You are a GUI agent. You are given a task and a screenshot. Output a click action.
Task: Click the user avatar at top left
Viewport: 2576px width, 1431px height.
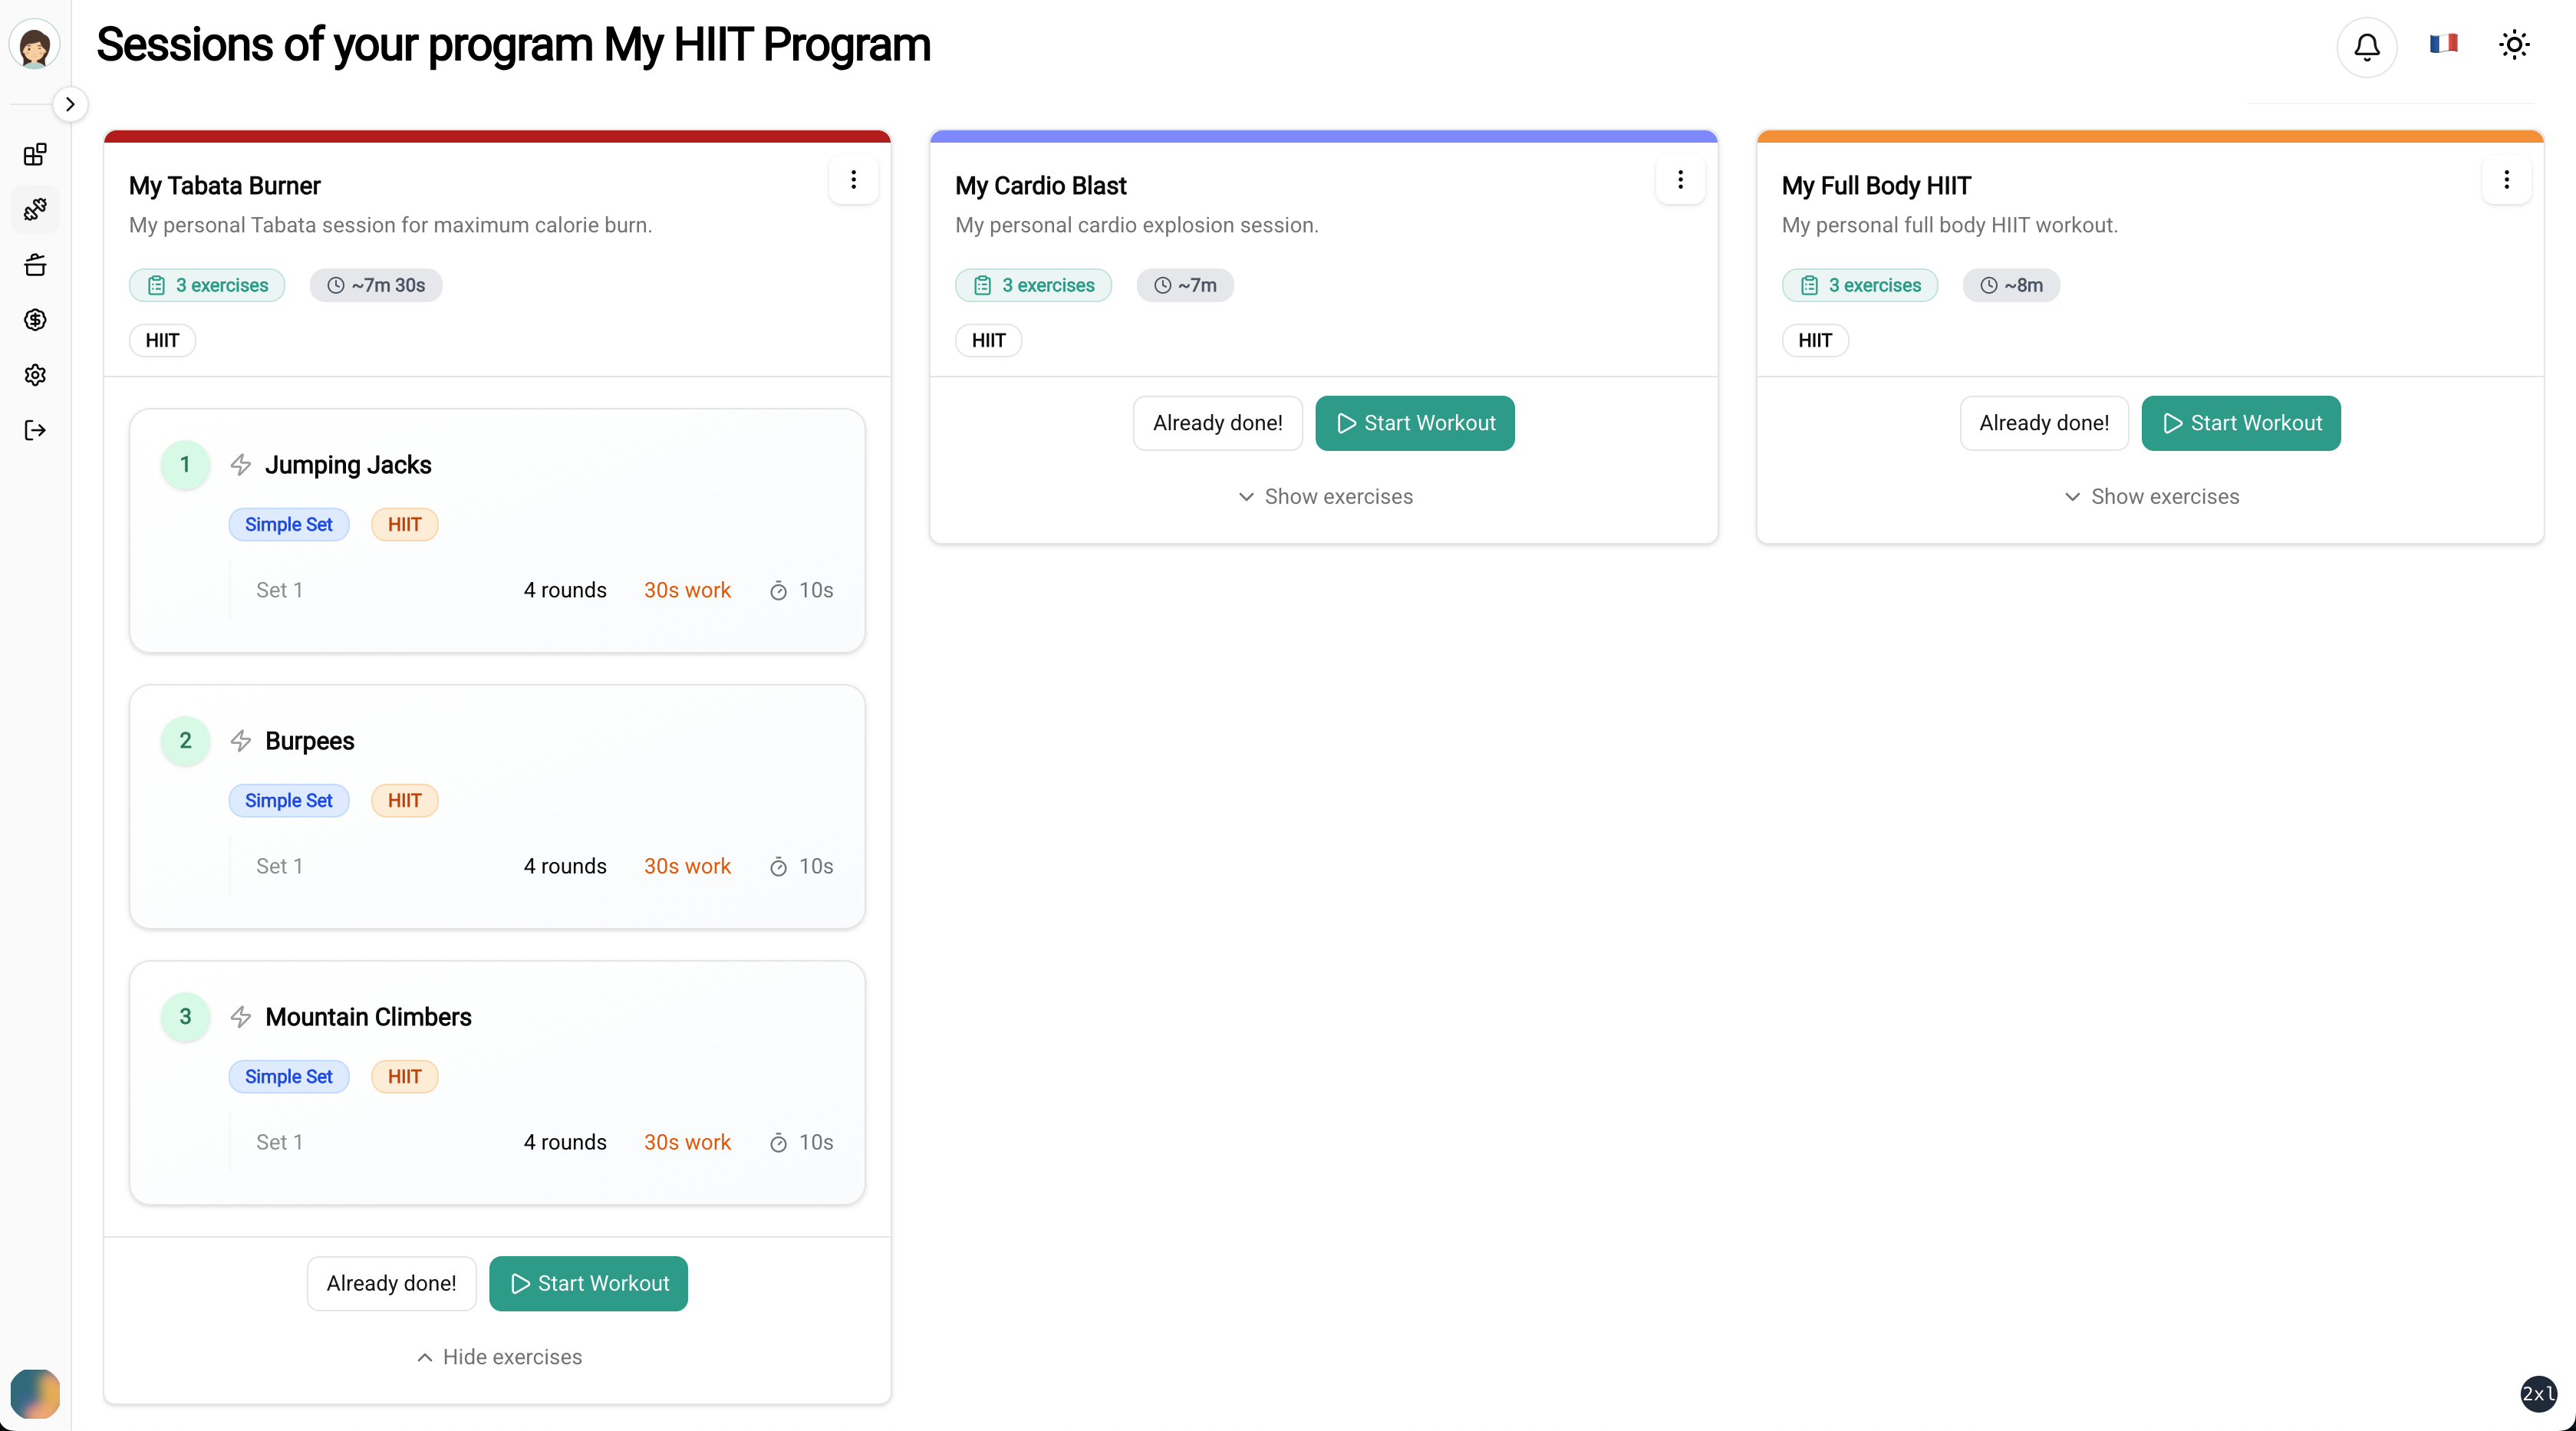tap(35, 44)
